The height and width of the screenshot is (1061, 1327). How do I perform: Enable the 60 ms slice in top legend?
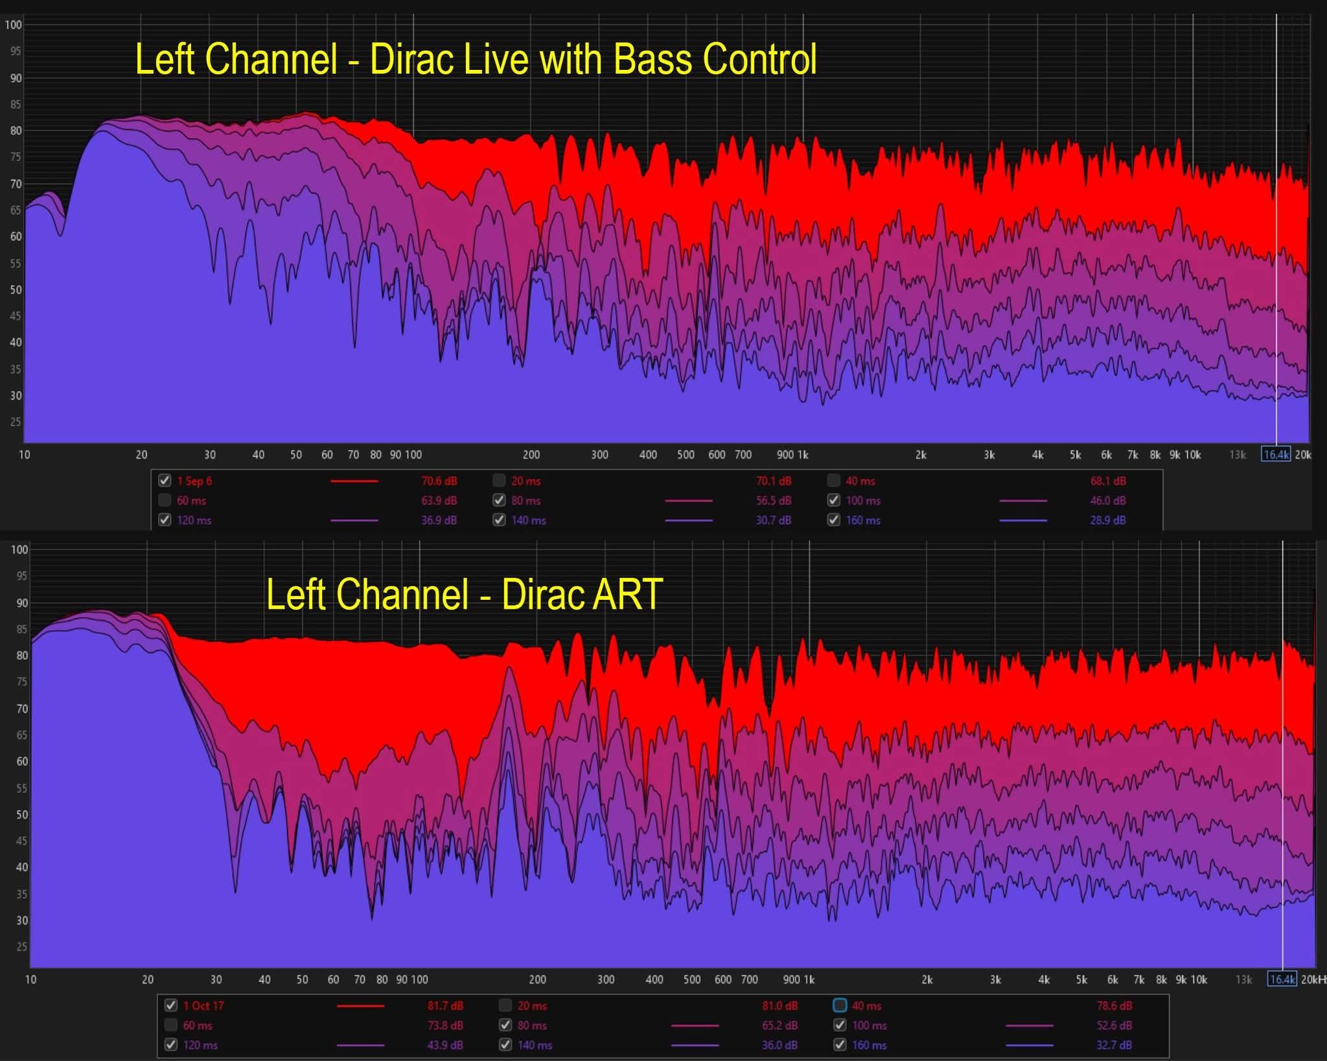pos(165,500)
